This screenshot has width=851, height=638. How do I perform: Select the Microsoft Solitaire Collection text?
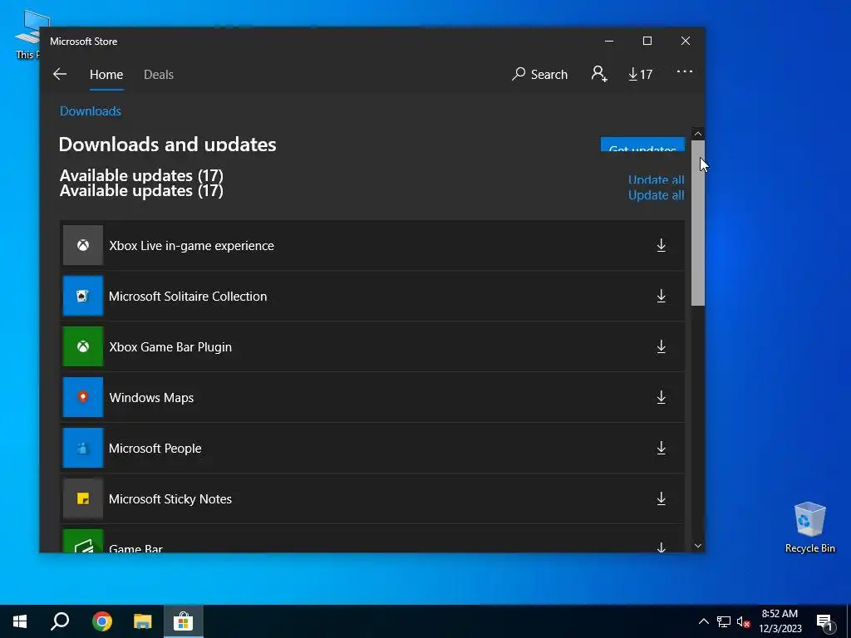coord(188,297)
